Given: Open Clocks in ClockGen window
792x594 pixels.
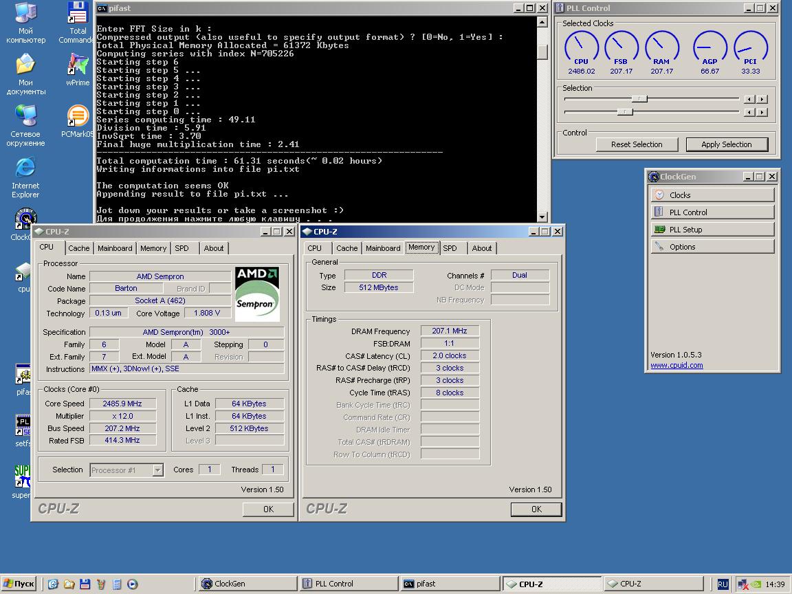Looking at the screenshot, I should (713, 195).
